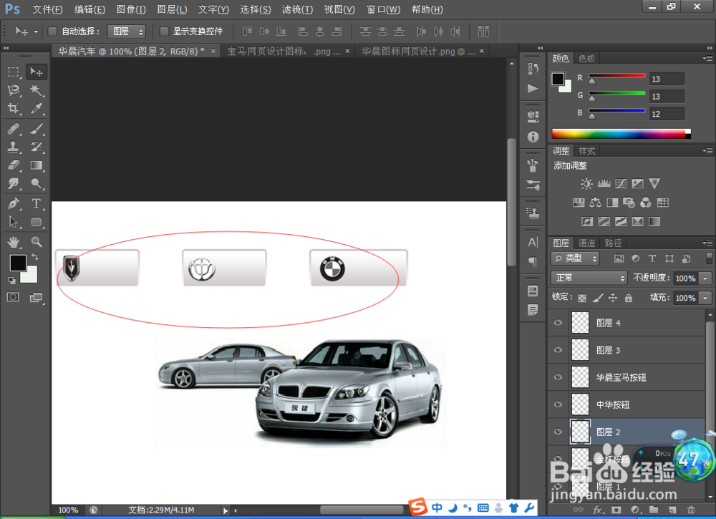Select the Horizontal Type tool
Screen dimensions: 716x519
[x=36, y=203]
